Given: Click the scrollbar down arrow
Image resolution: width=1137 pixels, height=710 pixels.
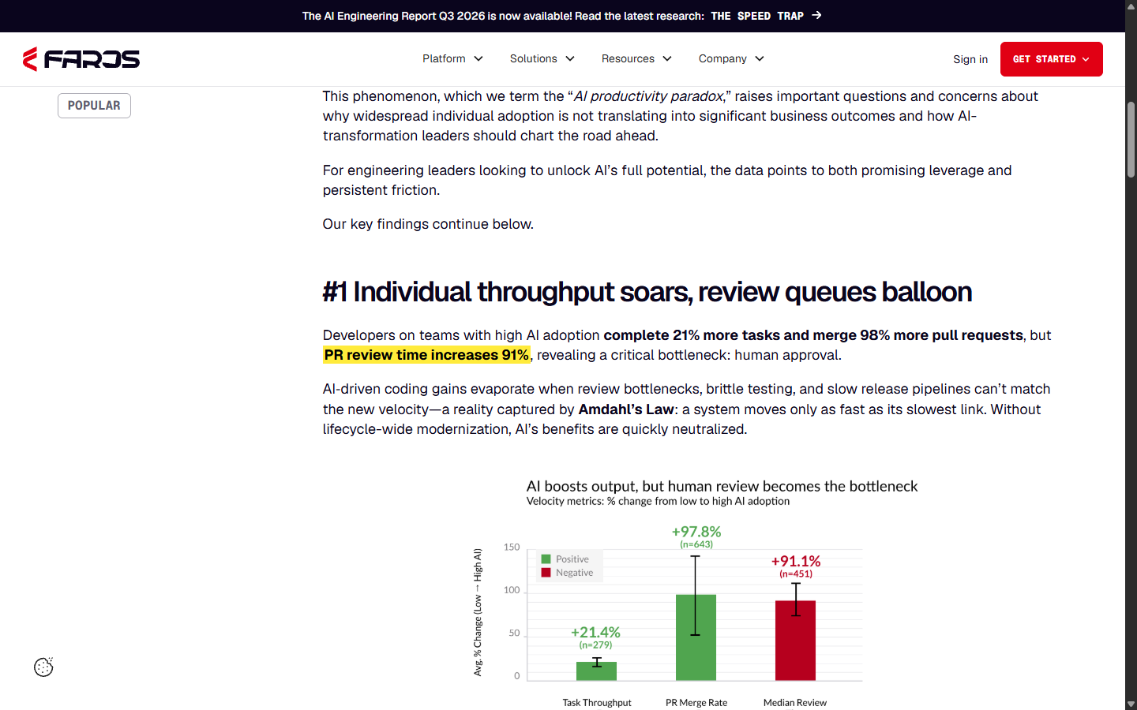Looking at the screenshot, I should (x=1131, y=704).
